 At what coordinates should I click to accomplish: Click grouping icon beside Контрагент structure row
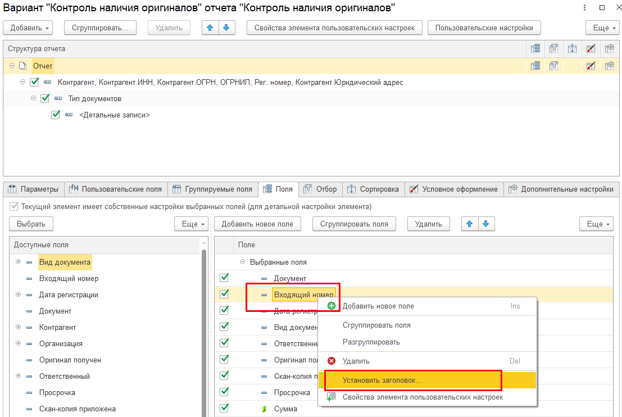tap(48, 82)
